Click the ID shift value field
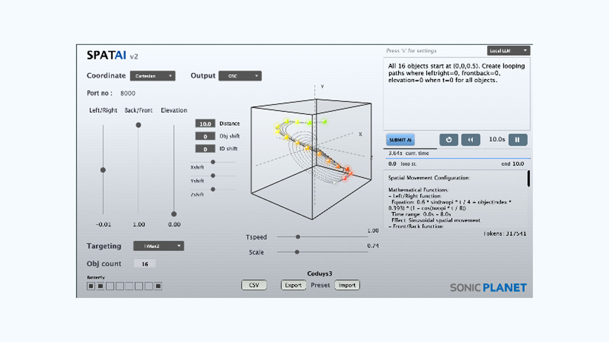 coord(205,149)
